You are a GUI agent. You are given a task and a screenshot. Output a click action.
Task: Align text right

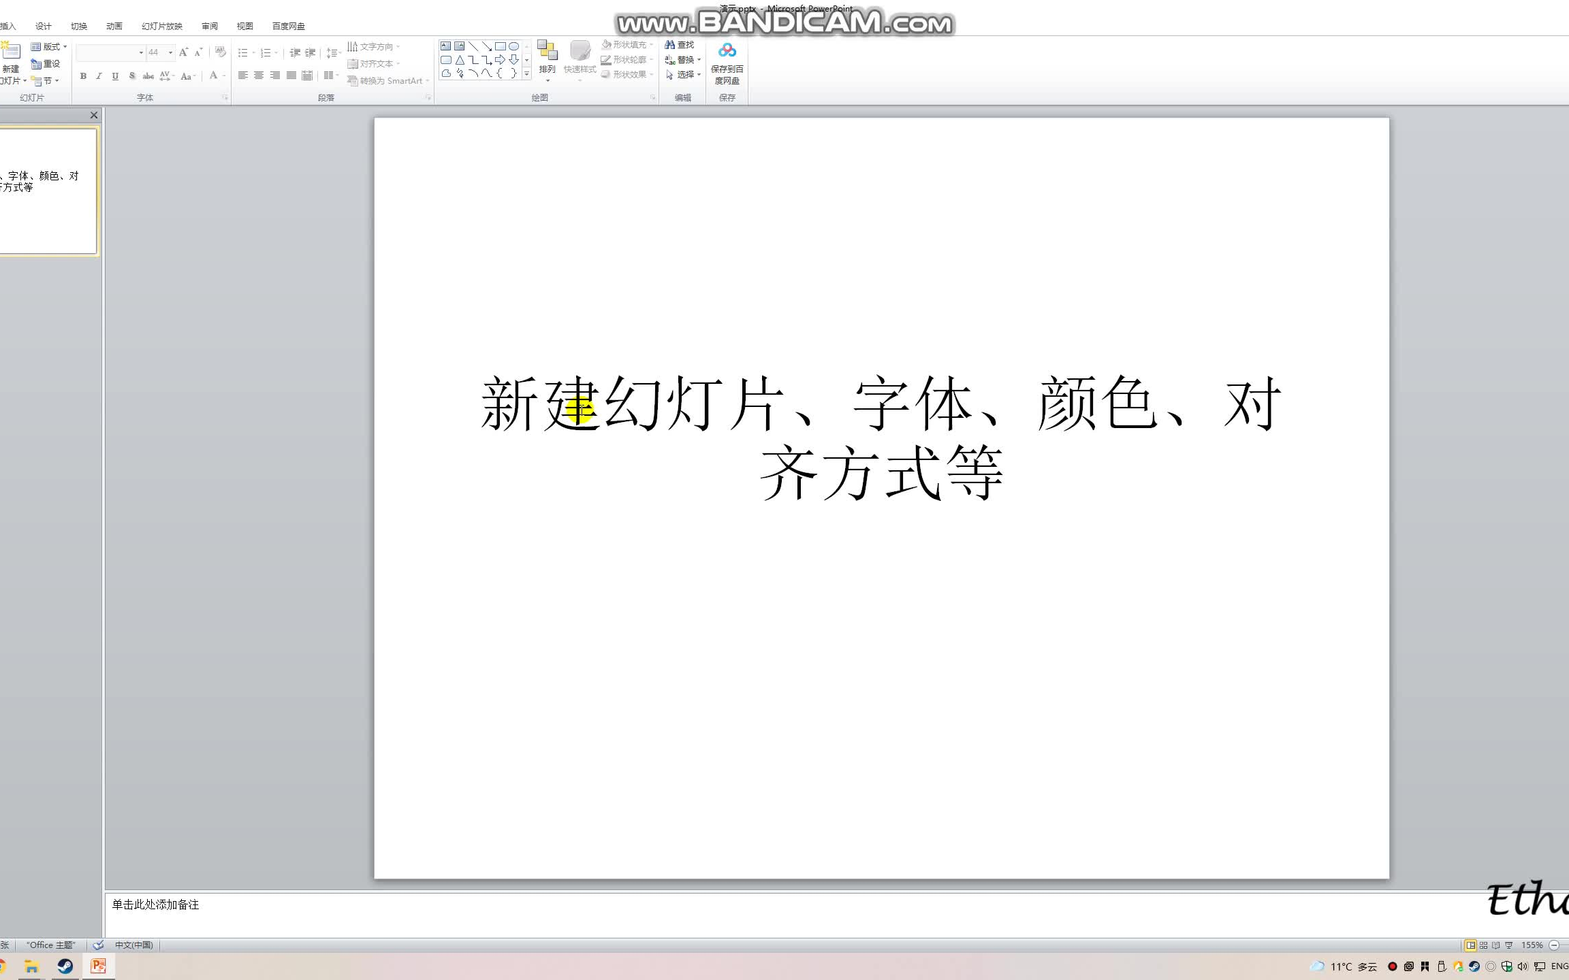275,76
